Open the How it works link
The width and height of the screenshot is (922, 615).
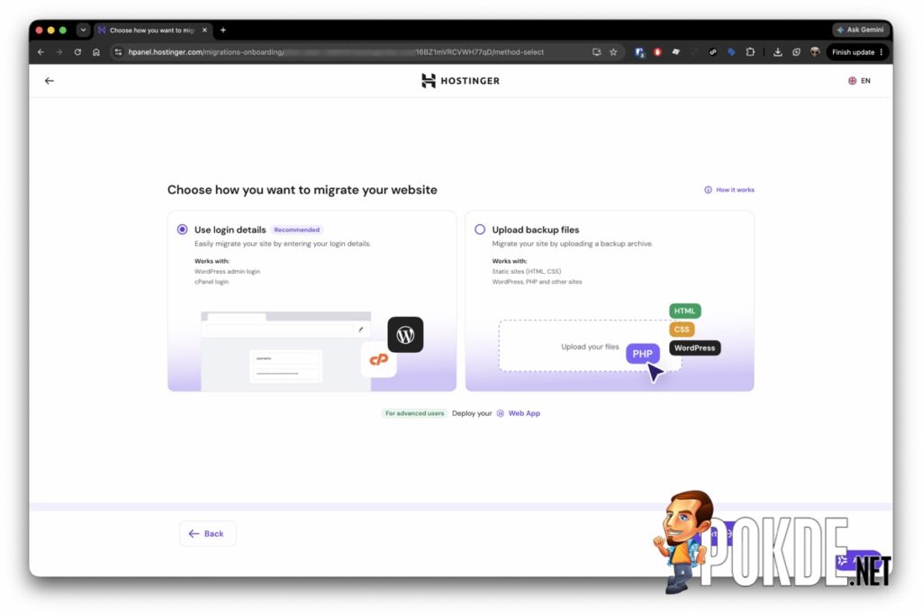coord(729,190)
